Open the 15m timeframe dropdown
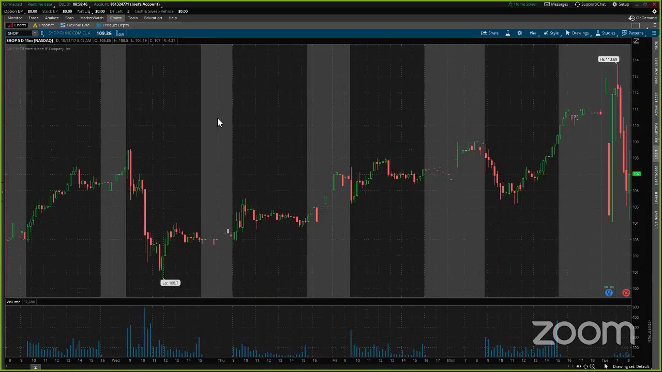Screen dimensions: 662x372 533,33
